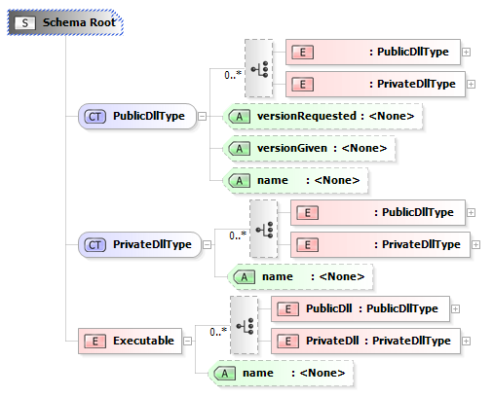This screenshot has width=493, height=397.
Task: Click the CT icon of PrivateDllType
Action: pyautogui.click(x=95, y=245)
